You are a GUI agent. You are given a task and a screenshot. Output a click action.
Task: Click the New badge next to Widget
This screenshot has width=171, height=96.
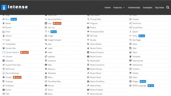[x=143, y=82]
